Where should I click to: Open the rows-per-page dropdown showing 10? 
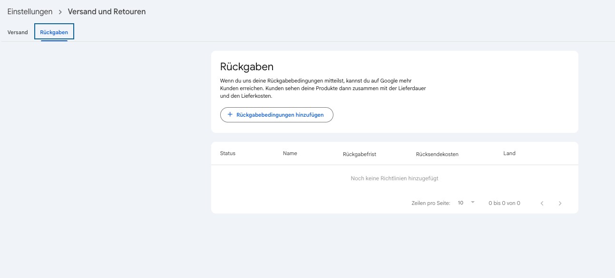pyautogui.click(x=466, y=203)
